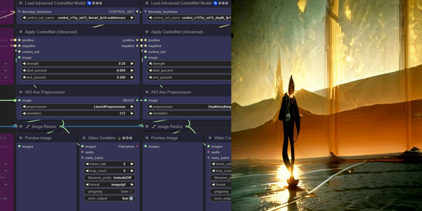Click the pencil icon on the left Image Resize node
This screenshot has height=211, width=422.
click(28, 127)
